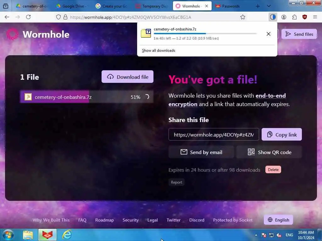
Task: Click the loading spinner beside 51%
Action: click(147, 97)
